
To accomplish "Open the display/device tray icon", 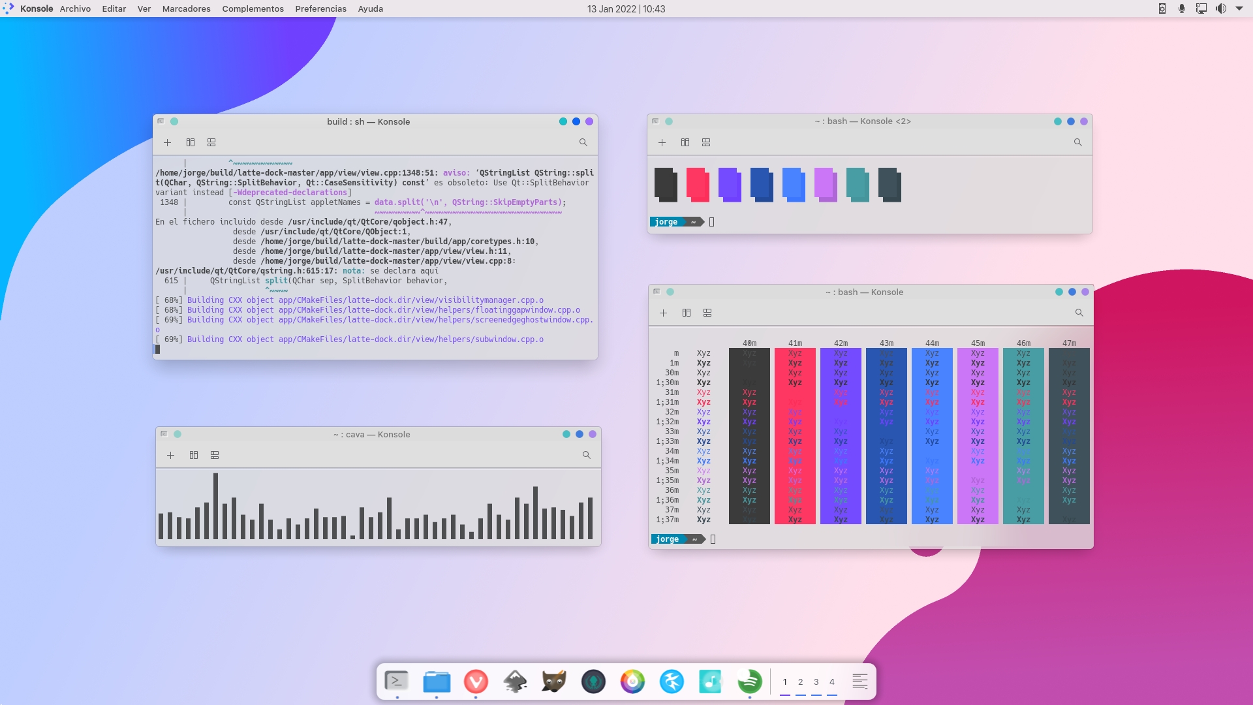I will (x=1201, y=8).
